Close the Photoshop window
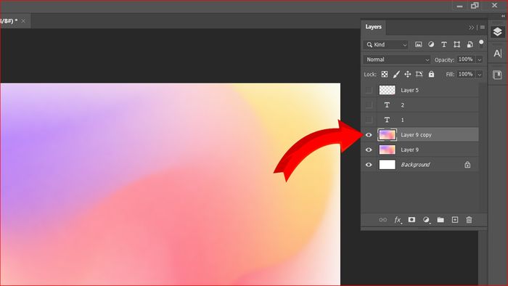508x286 pixels. pyautogui.click(x=494, y=5)
